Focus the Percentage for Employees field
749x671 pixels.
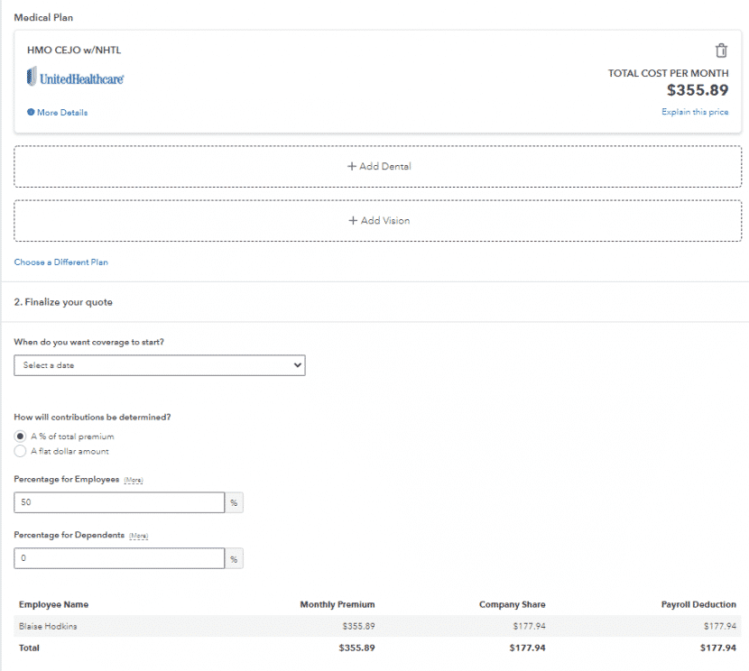(x=119, y=502)
